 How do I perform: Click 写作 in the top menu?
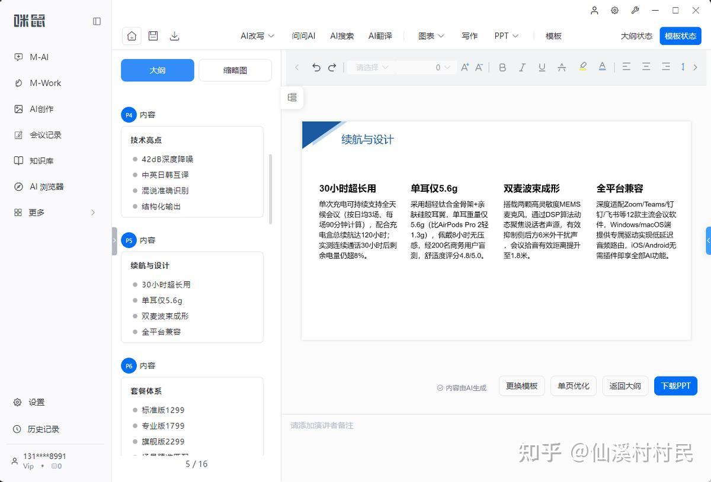[469, 36]
